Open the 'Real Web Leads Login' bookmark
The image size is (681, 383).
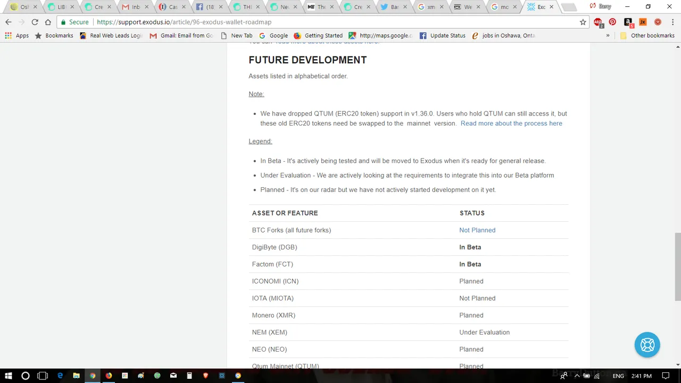[111, 36]
